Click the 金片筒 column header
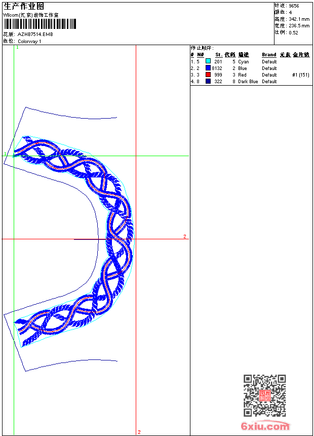Viewport: 314px width, 436px height. (x=301, y=55)
